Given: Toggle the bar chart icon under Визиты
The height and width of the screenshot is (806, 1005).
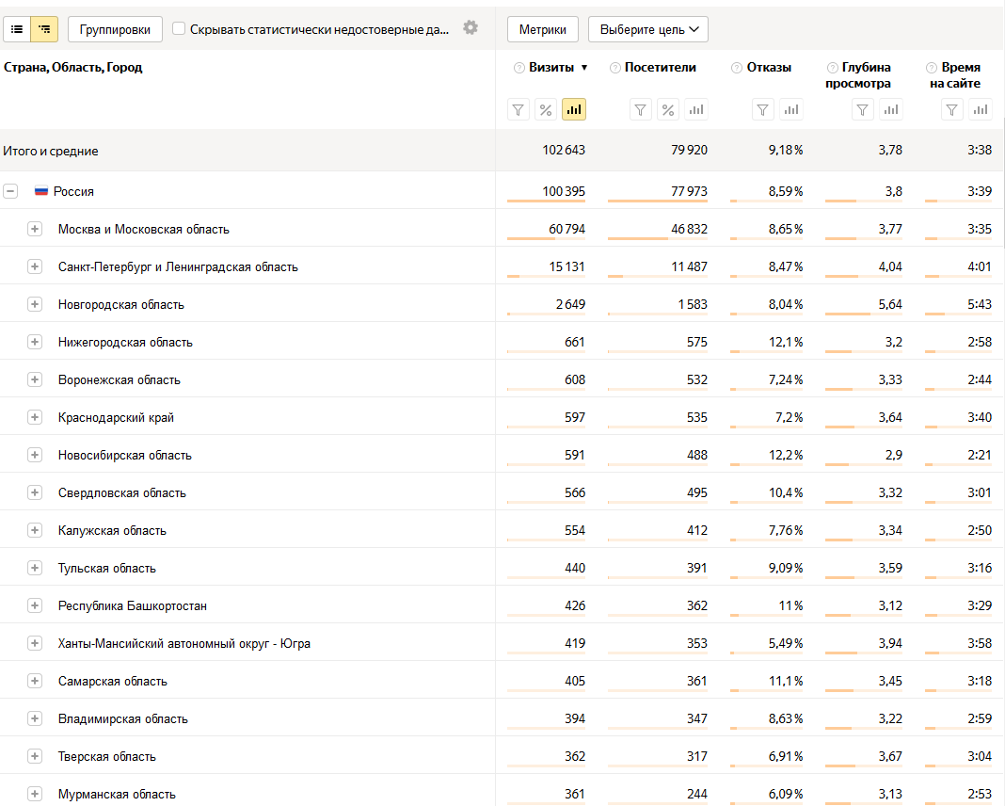Looking at the screenshot, I should point(574,110).
